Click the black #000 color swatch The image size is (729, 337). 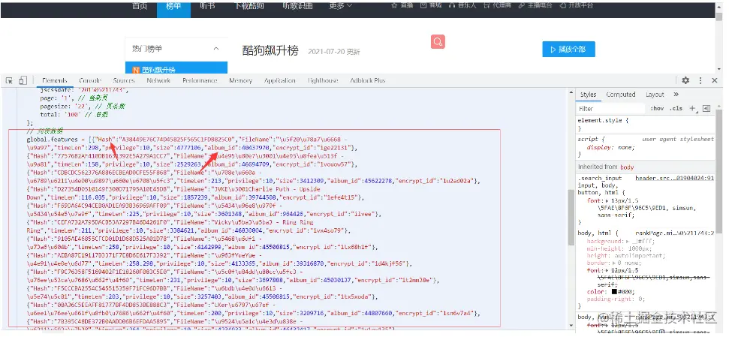(614, 292)
